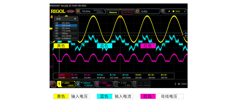
Task: Select the BX -45.2ms cursor row
Action: 66,28
